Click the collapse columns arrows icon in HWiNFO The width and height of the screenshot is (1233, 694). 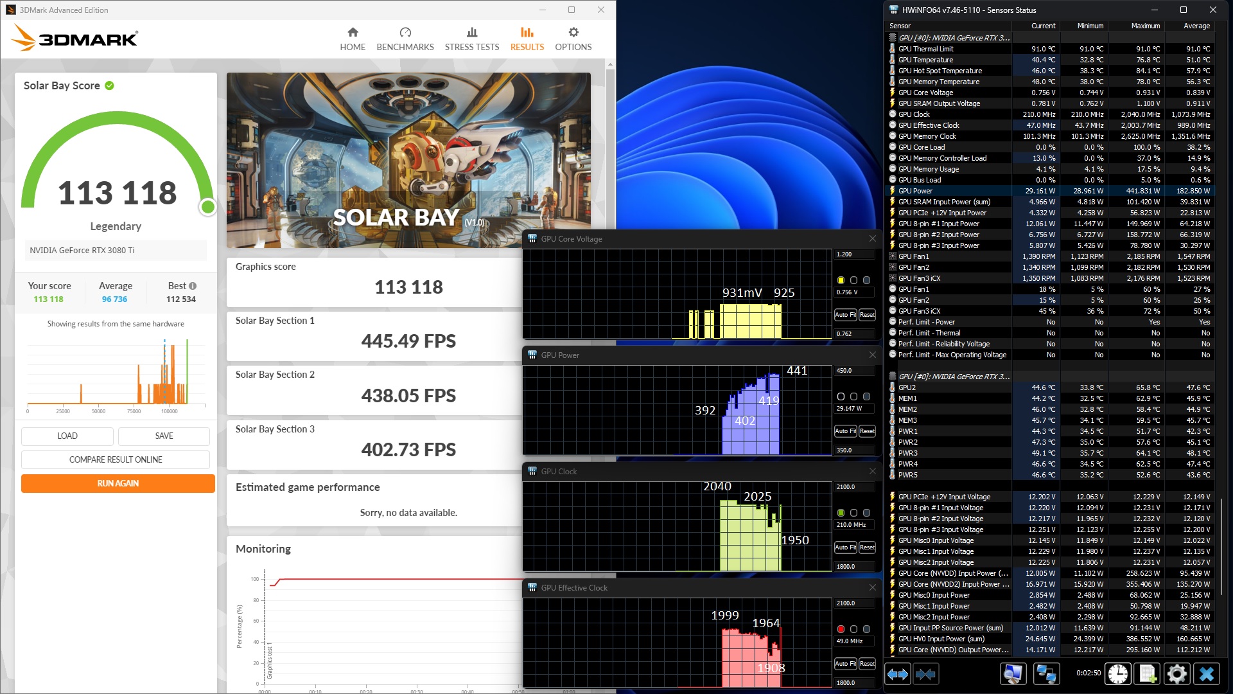click(x=925, y=673)
